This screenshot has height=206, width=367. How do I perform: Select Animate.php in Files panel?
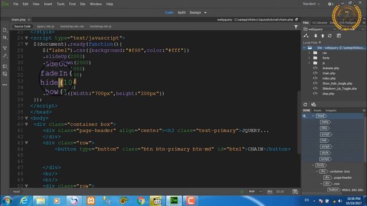[x=330, y=68]
